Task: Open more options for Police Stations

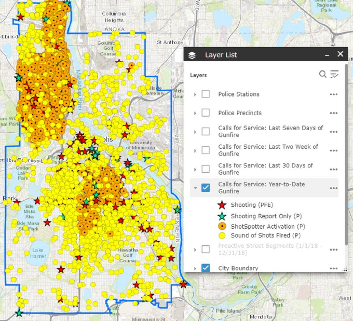Action: (x=334, y=94)
